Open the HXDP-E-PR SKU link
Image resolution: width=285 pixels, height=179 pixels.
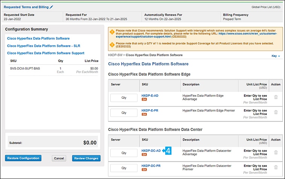pos(150,110)
